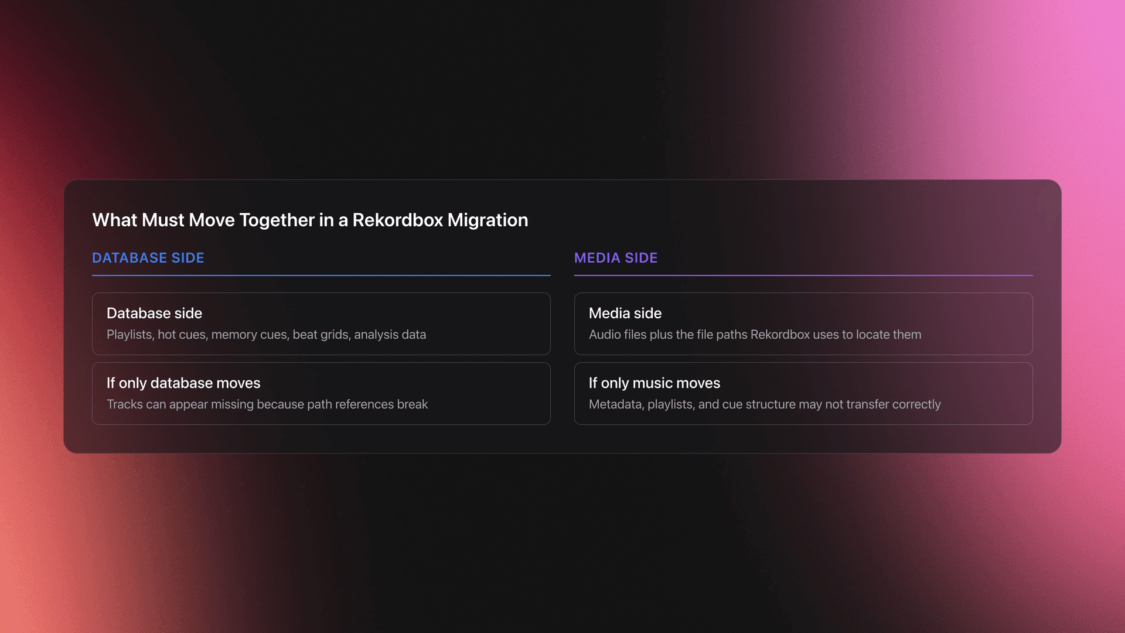Click the "What Must Move Together" title

pyautogui.click(x=310, y=220)
